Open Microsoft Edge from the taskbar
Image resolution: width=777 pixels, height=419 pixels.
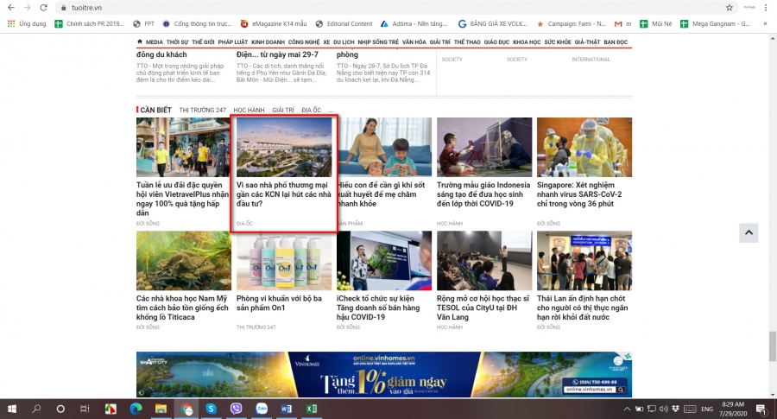coord(135,409)
